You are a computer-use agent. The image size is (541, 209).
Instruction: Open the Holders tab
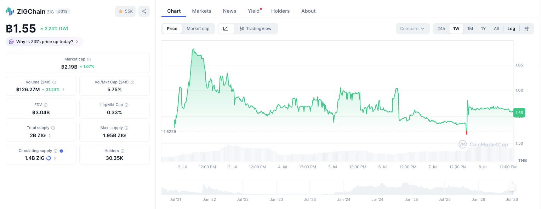click(280, 11)
